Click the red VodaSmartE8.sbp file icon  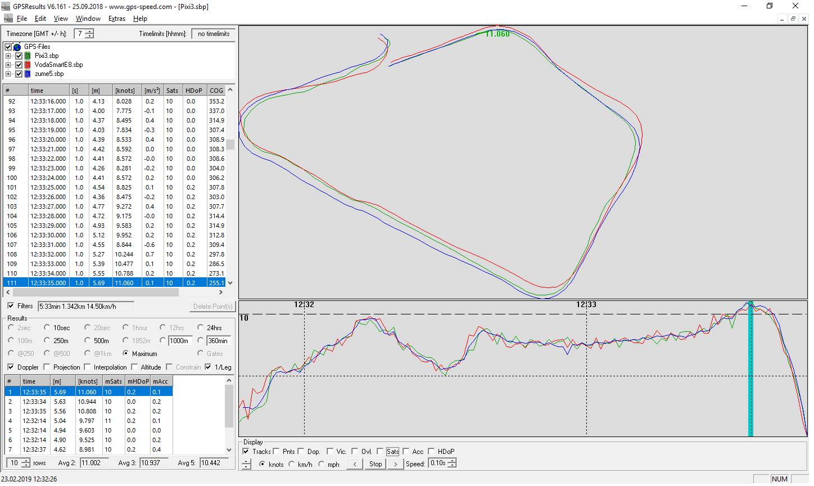28,65
